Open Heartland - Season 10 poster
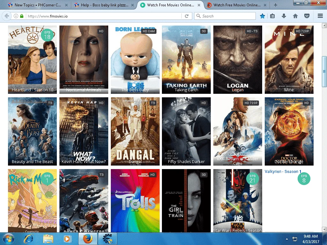The width and height of the screenshot is (327, 245). 32,60
